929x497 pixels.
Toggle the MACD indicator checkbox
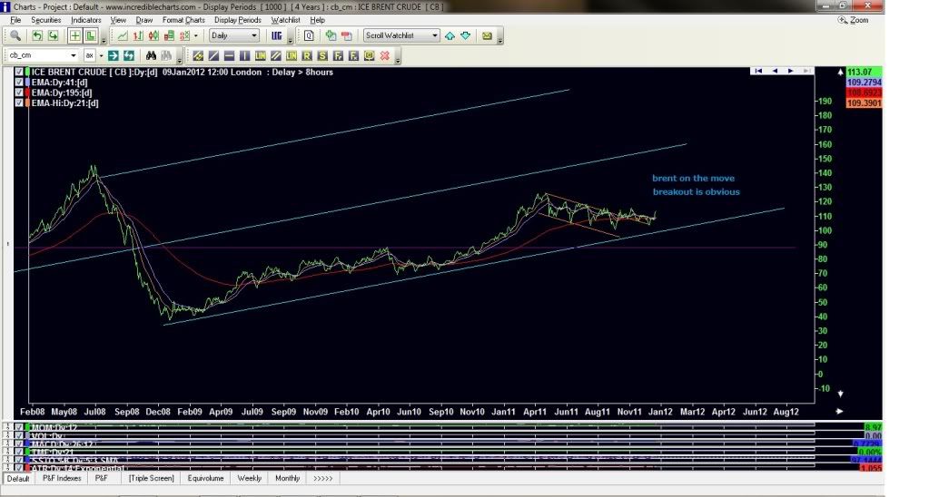19,443
